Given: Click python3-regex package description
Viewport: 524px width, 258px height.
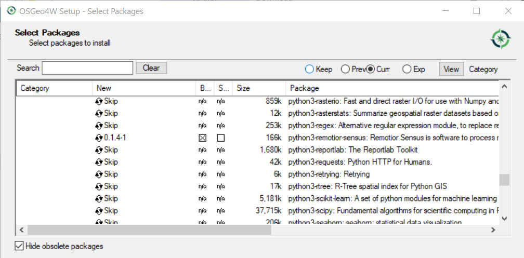Looking at the screenshot, I should [x=394, y=126].
